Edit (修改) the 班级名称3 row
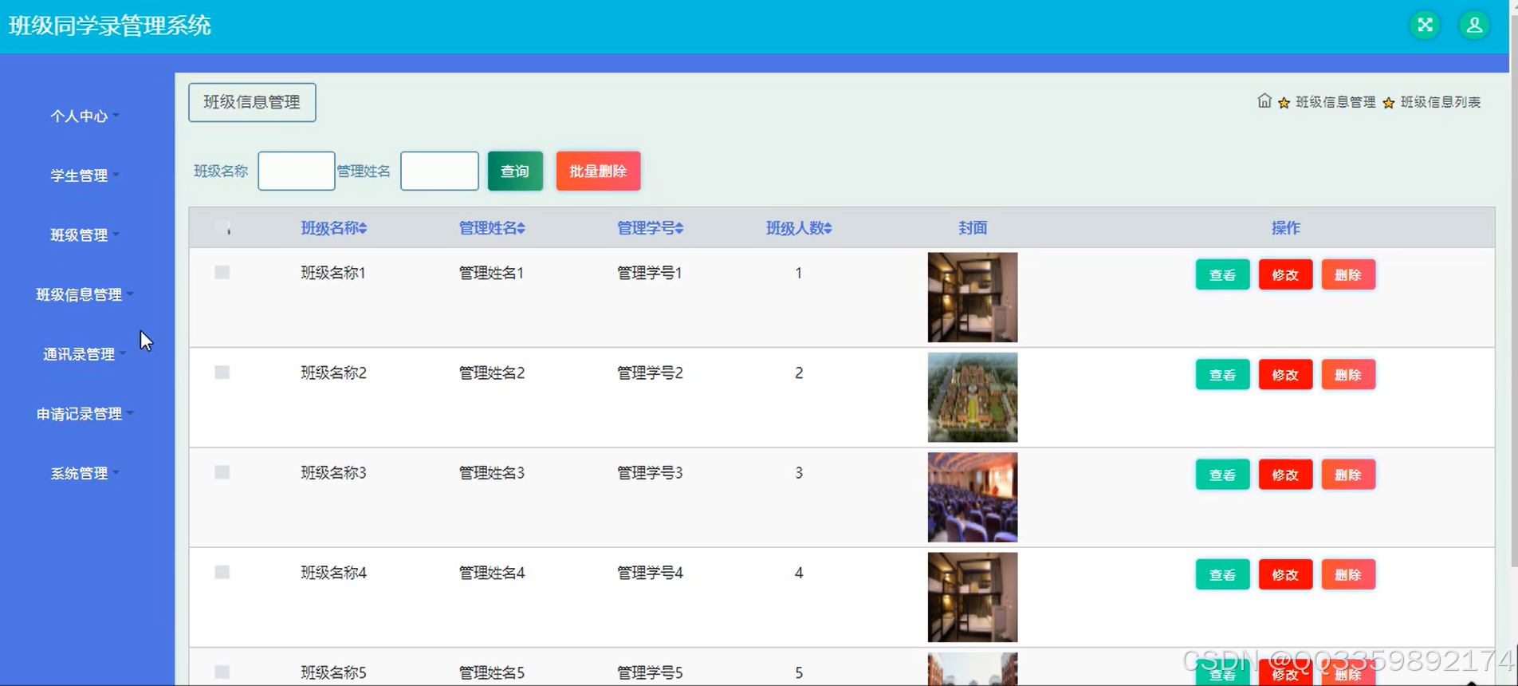 coord(1285,475)
